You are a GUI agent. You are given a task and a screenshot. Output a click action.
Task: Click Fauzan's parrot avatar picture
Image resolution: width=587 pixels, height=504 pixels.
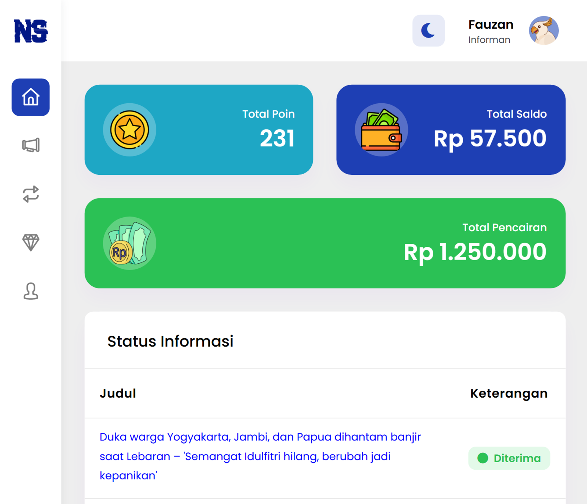click(544, 31)
